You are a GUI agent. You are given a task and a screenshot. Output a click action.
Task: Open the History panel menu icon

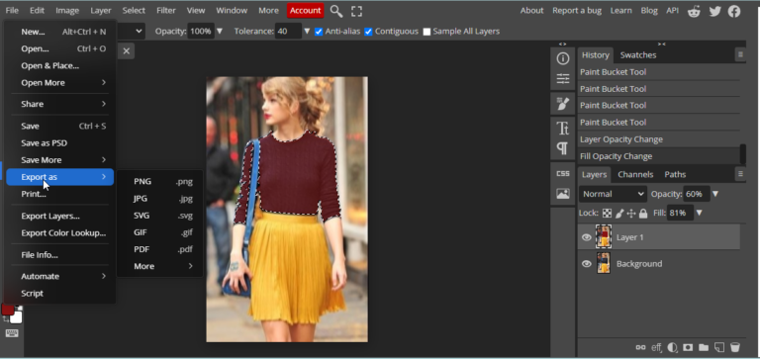[740, 54]
